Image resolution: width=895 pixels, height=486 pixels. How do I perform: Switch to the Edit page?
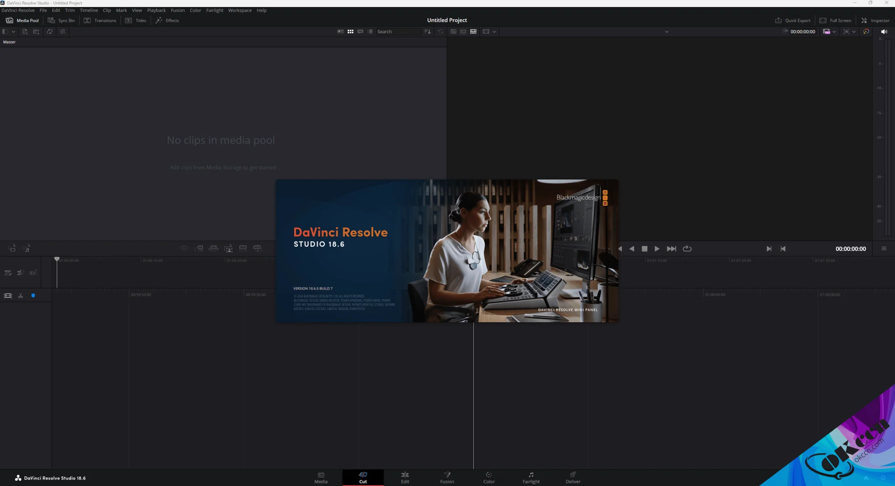405,478
